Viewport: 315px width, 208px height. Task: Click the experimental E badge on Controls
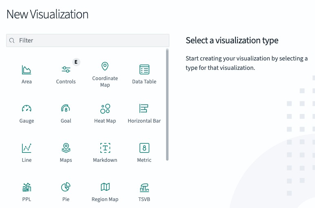click(x=76, y=62)
